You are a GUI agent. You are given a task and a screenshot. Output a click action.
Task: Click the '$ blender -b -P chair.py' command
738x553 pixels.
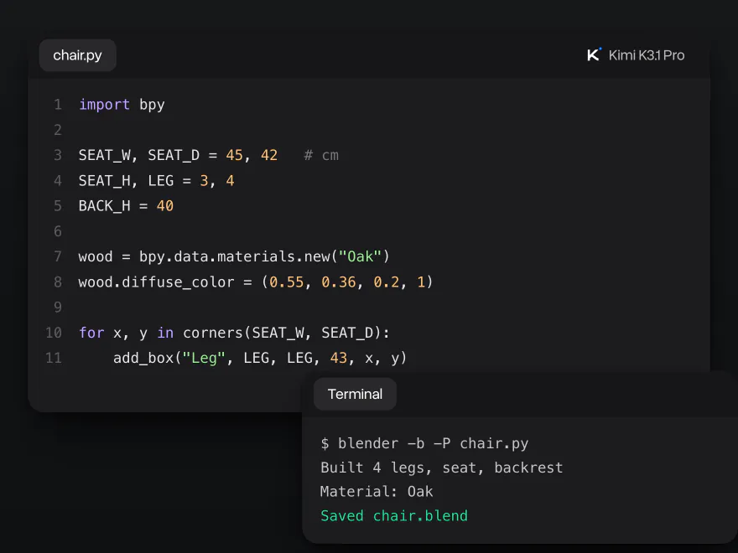[424, 443]
